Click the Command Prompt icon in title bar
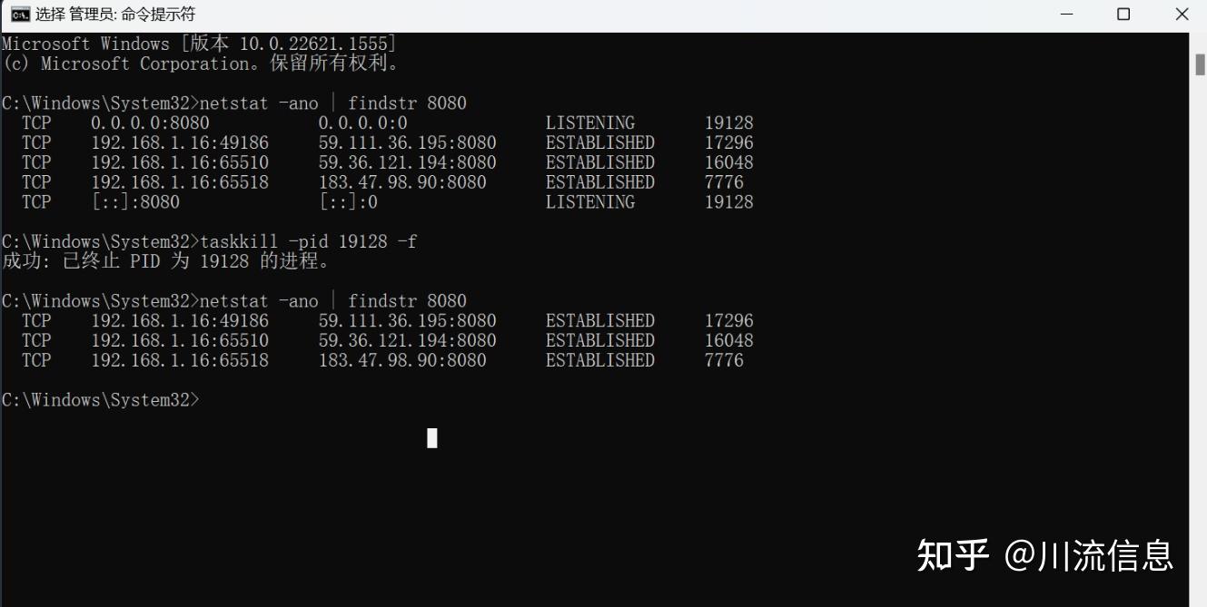The image size is (1207, 607). coord(19,15)
